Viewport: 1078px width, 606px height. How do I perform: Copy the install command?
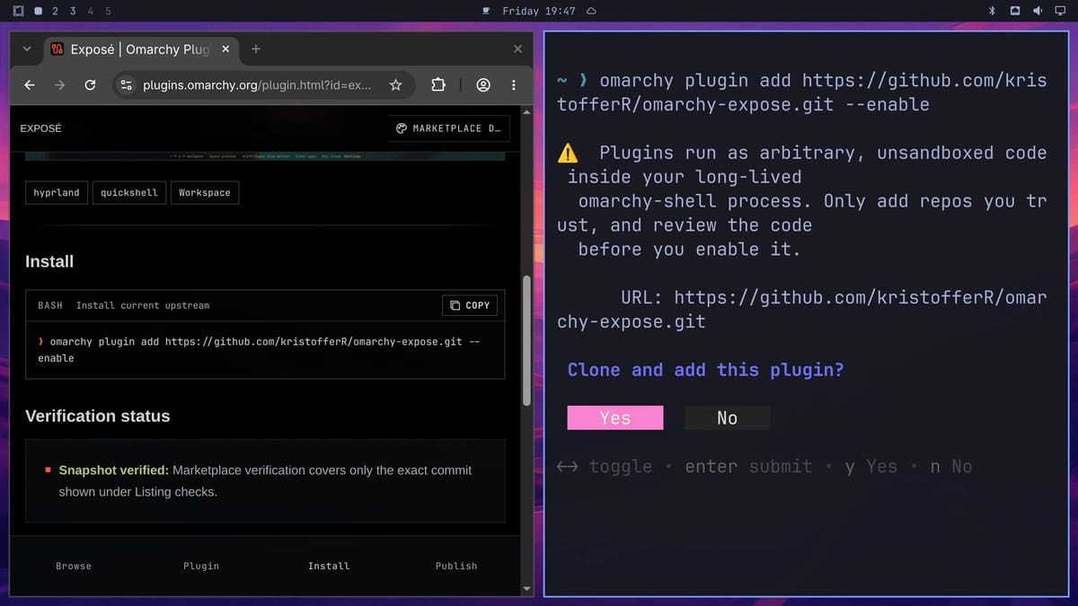click(x=470, y=305)
